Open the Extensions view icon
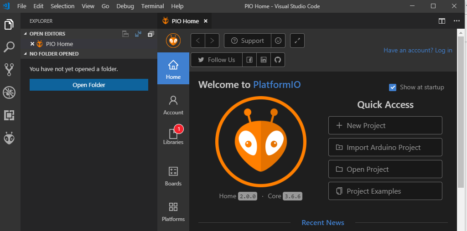This screenshot has width=467, height=231. point(10,115)
